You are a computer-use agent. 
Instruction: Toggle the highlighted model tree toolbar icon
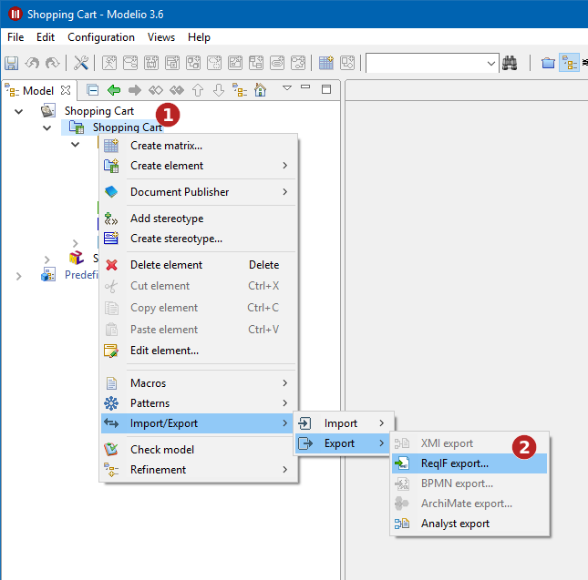[x=569, y=63]
